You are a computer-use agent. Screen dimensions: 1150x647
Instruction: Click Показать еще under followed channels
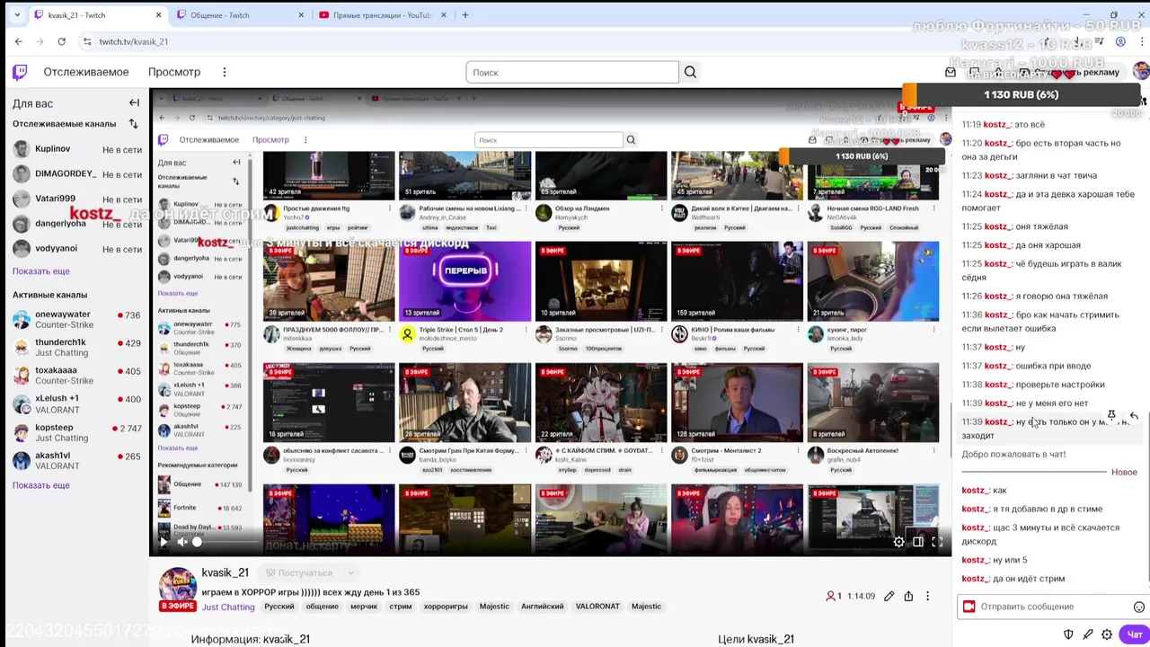pos(41,271)
